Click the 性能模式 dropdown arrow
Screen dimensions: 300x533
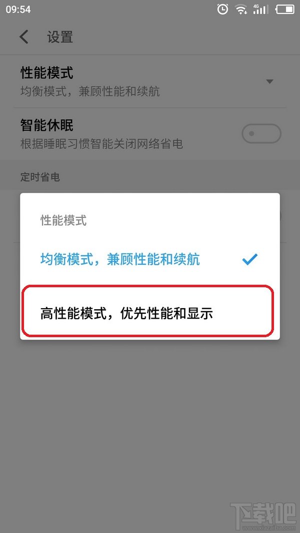(269, 81)
